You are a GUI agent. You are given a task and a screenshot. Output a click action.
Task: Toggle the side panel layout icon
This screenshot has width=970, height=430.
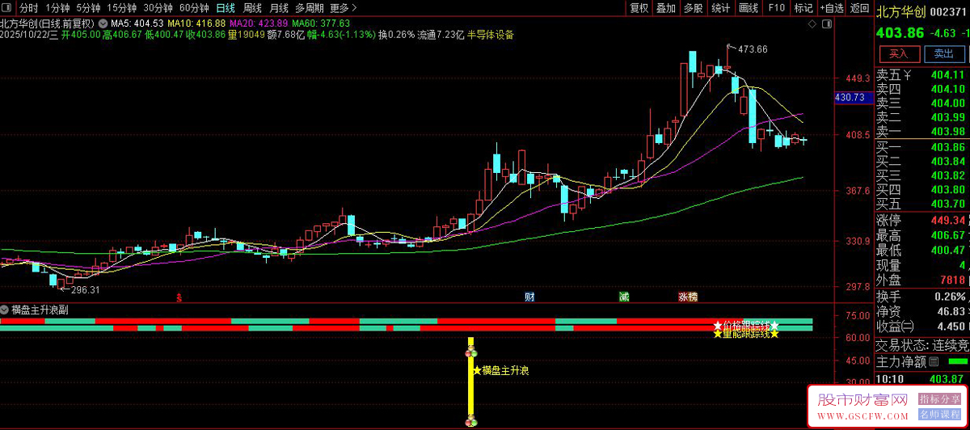click(x=828, y=23)
